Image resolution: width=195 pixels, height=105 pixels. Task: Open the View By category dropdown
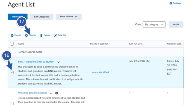click(x=154, y=25)
